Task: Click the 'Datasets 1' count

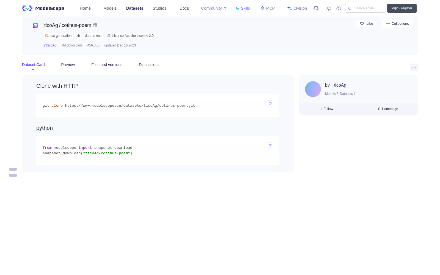Action: pyautogui.click(x=348, y=94)
